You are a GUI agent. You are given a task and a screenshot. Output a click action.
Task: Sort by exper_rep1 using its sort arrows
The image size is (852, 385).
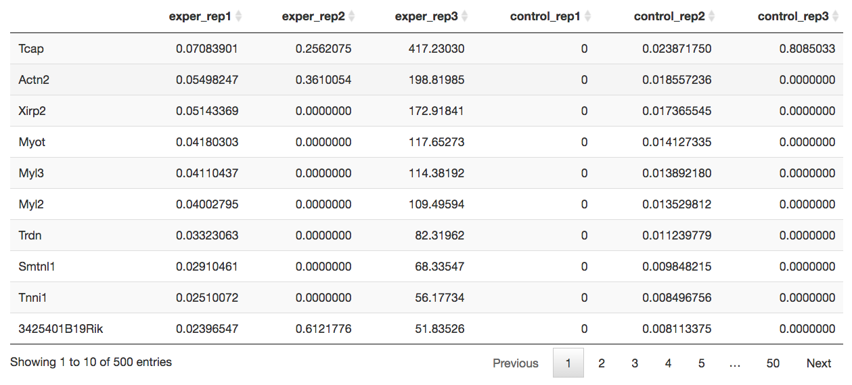238,16
